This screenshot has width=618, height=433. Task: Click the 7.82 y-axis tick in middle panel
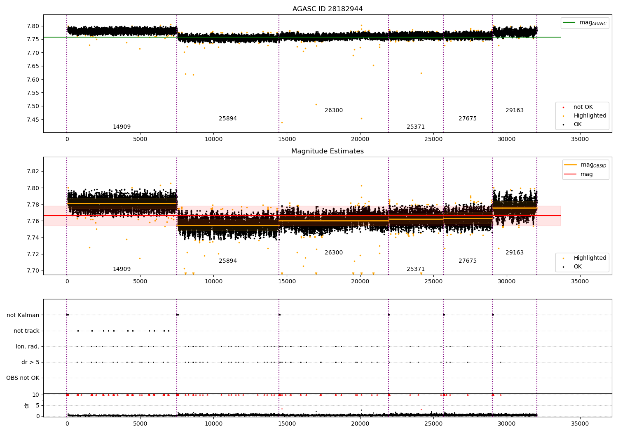tap(33, 171)
